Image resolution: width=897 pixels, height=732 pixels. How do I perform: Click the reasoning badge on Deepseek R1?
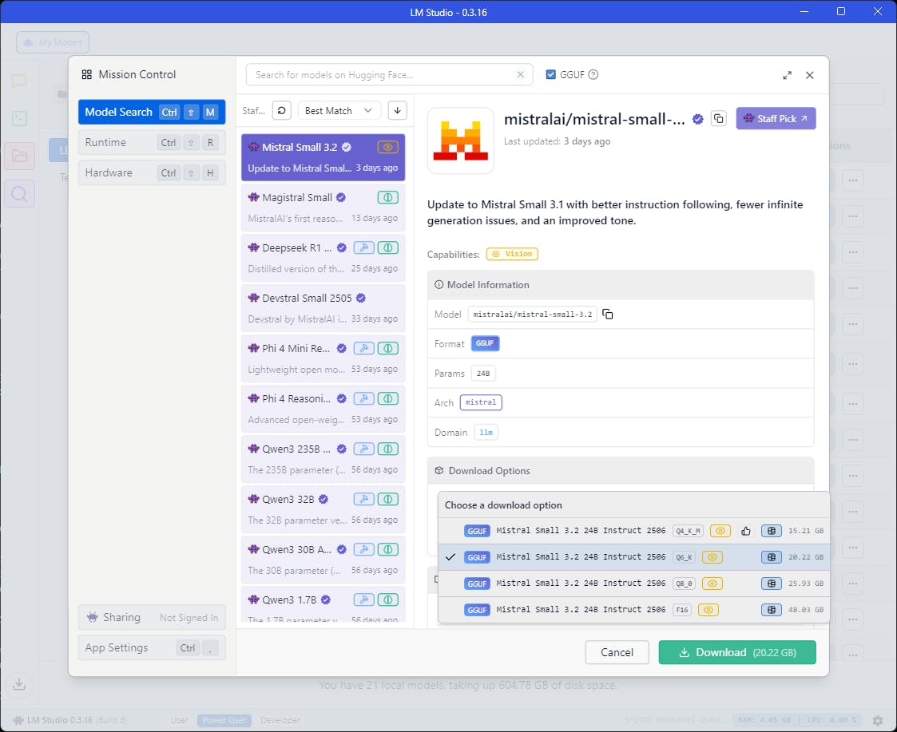387,247
